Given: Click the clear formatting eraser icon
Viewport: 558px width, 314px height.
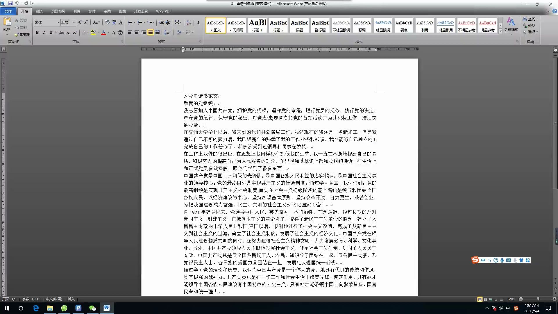Looking at the screenshot, I should click(107, 22).
